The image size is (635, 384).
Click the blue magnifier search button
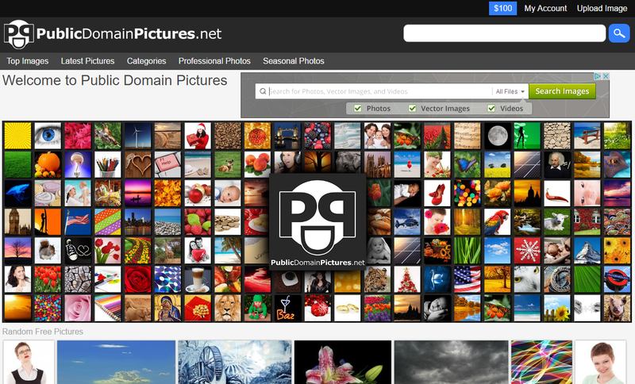618,33
